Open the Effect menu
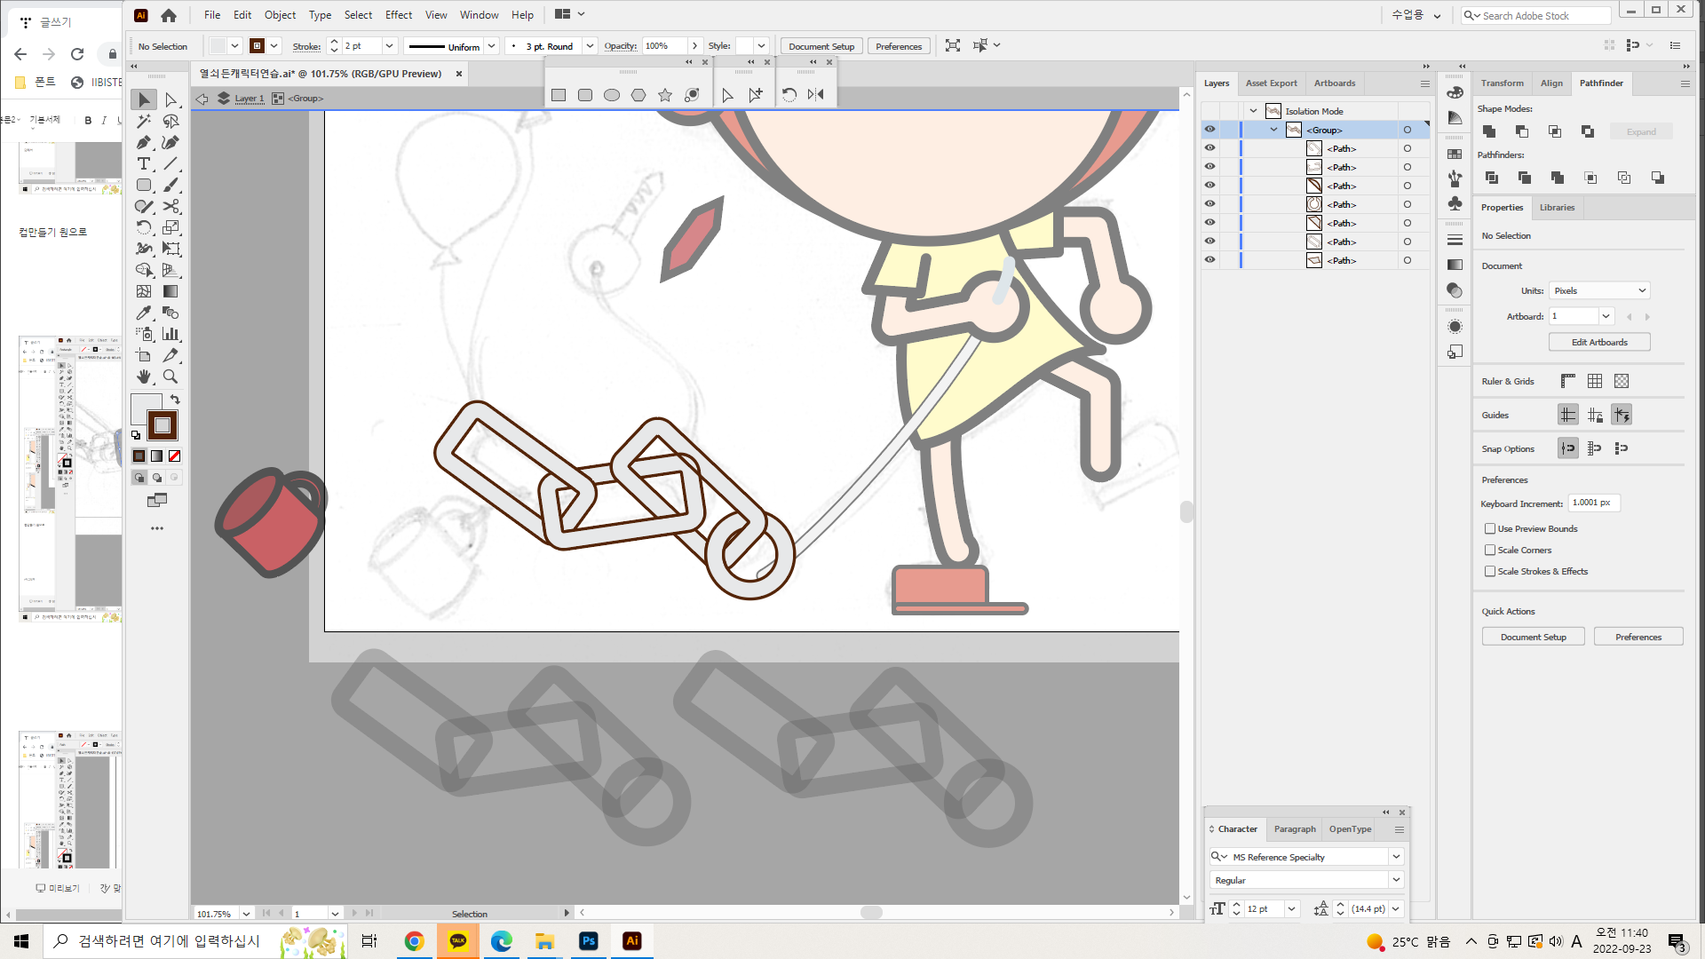Viewport: 1705px width, 959px height. (x=398, y=15)
